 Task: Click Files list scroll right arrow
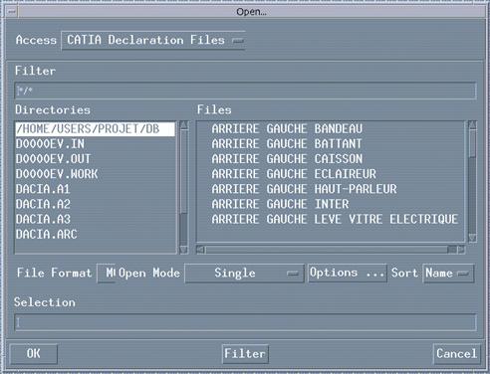tap(461, 250)
